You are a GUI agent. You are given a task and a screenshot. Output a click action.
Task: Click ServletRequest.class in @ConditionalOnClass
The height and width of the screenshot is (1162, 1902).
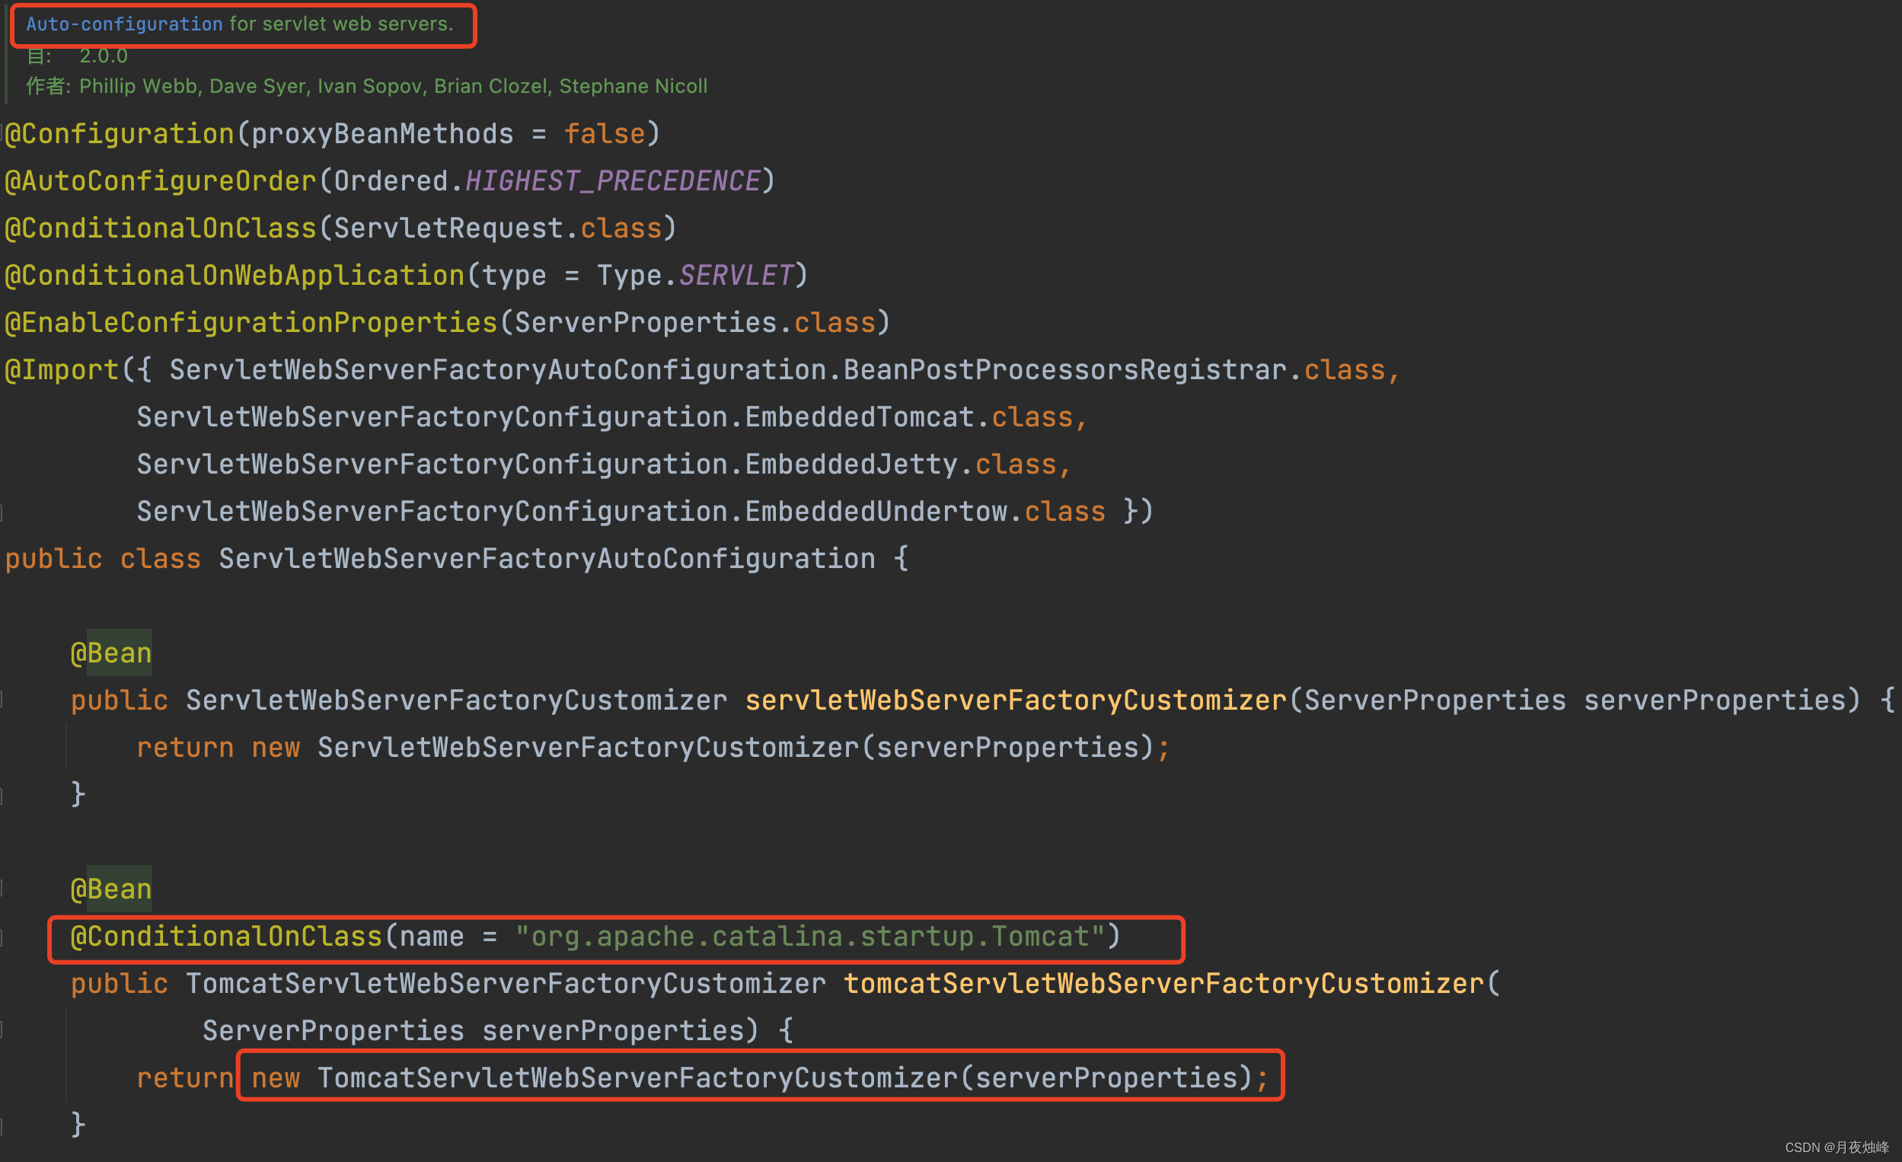tap(498, 228)
